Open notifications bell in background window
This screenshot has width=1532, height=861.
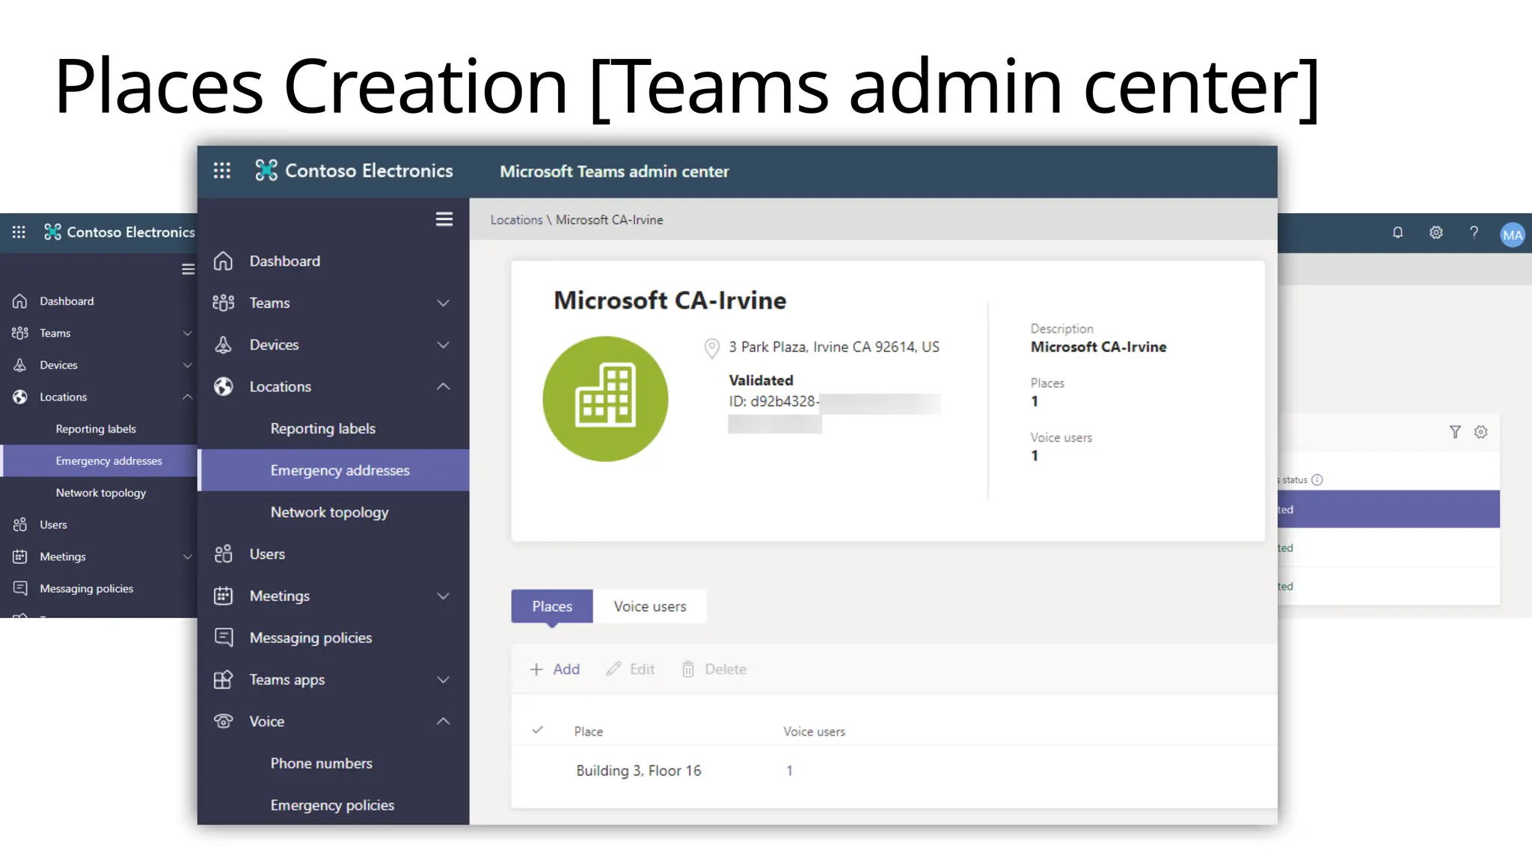pos(1397,232)
